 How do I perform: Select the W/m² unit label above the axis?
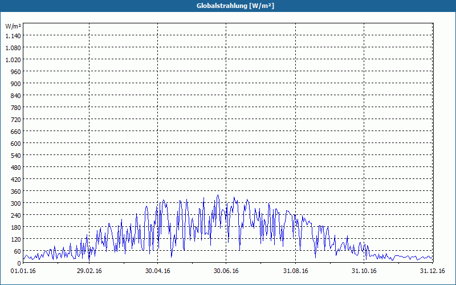[x=13, y=26]
